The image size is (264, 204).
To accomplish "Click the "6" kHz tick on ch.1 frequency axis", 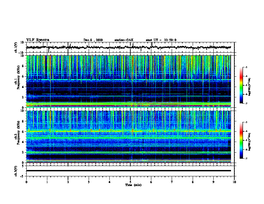I will (23, 76).
